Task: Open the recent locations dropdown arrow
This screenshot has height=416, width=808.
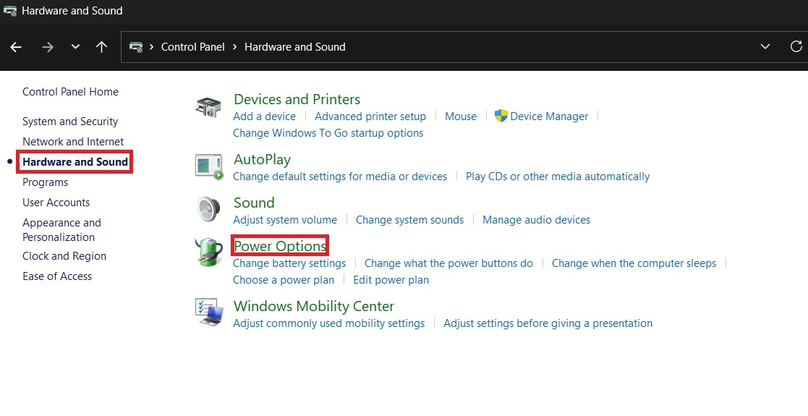Action: (75, 47)
